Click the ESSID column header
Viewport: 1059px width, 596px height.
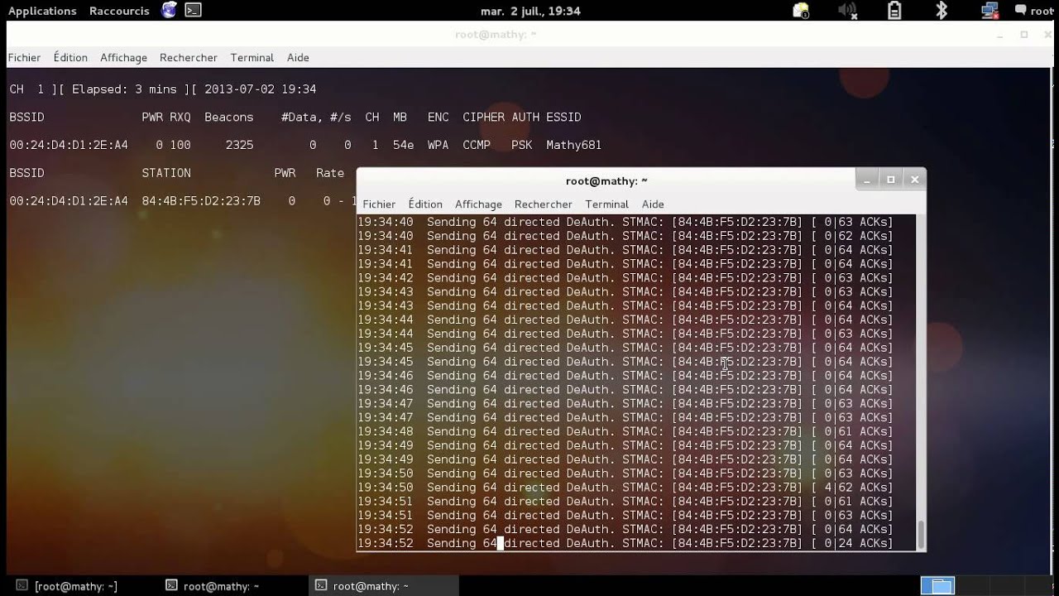(x=563, y=118)
